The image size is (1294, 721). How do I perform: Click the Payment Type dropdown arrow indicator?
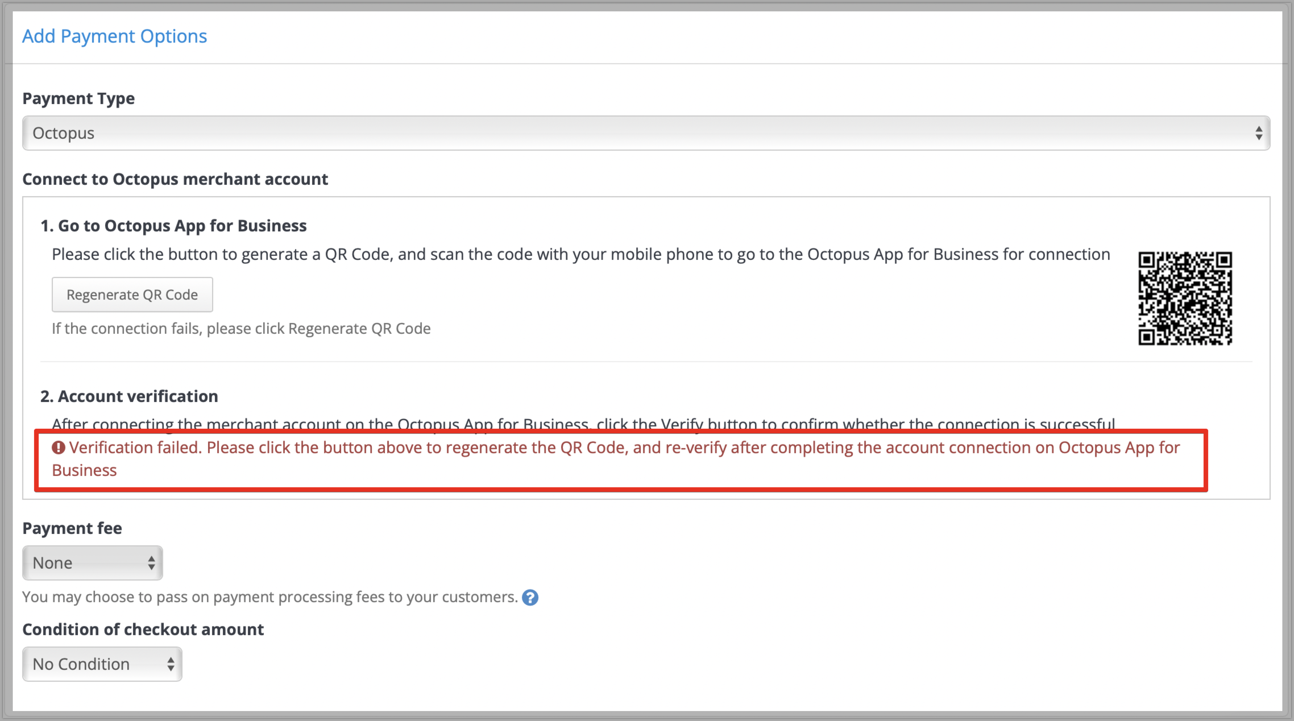click(x=1259, y=133)
